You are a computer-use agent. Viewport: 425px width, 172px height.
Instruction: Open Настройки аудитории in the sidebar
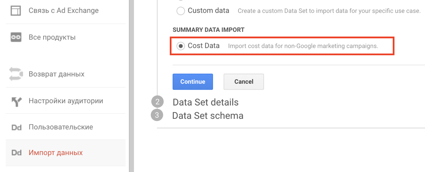(65, 101)
